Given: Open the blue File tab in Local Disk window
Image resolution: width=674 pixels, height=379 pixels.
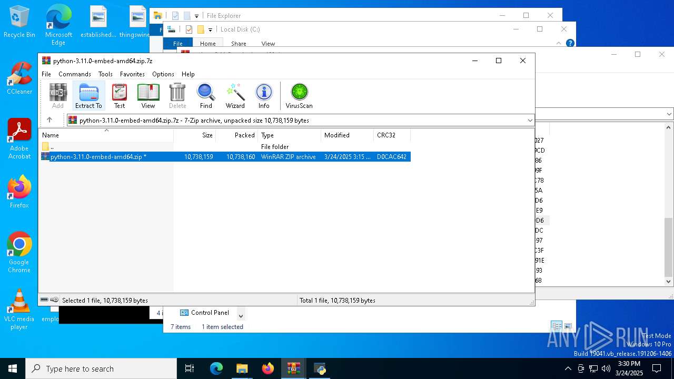Looking at the screenshot, I should 178,43.
